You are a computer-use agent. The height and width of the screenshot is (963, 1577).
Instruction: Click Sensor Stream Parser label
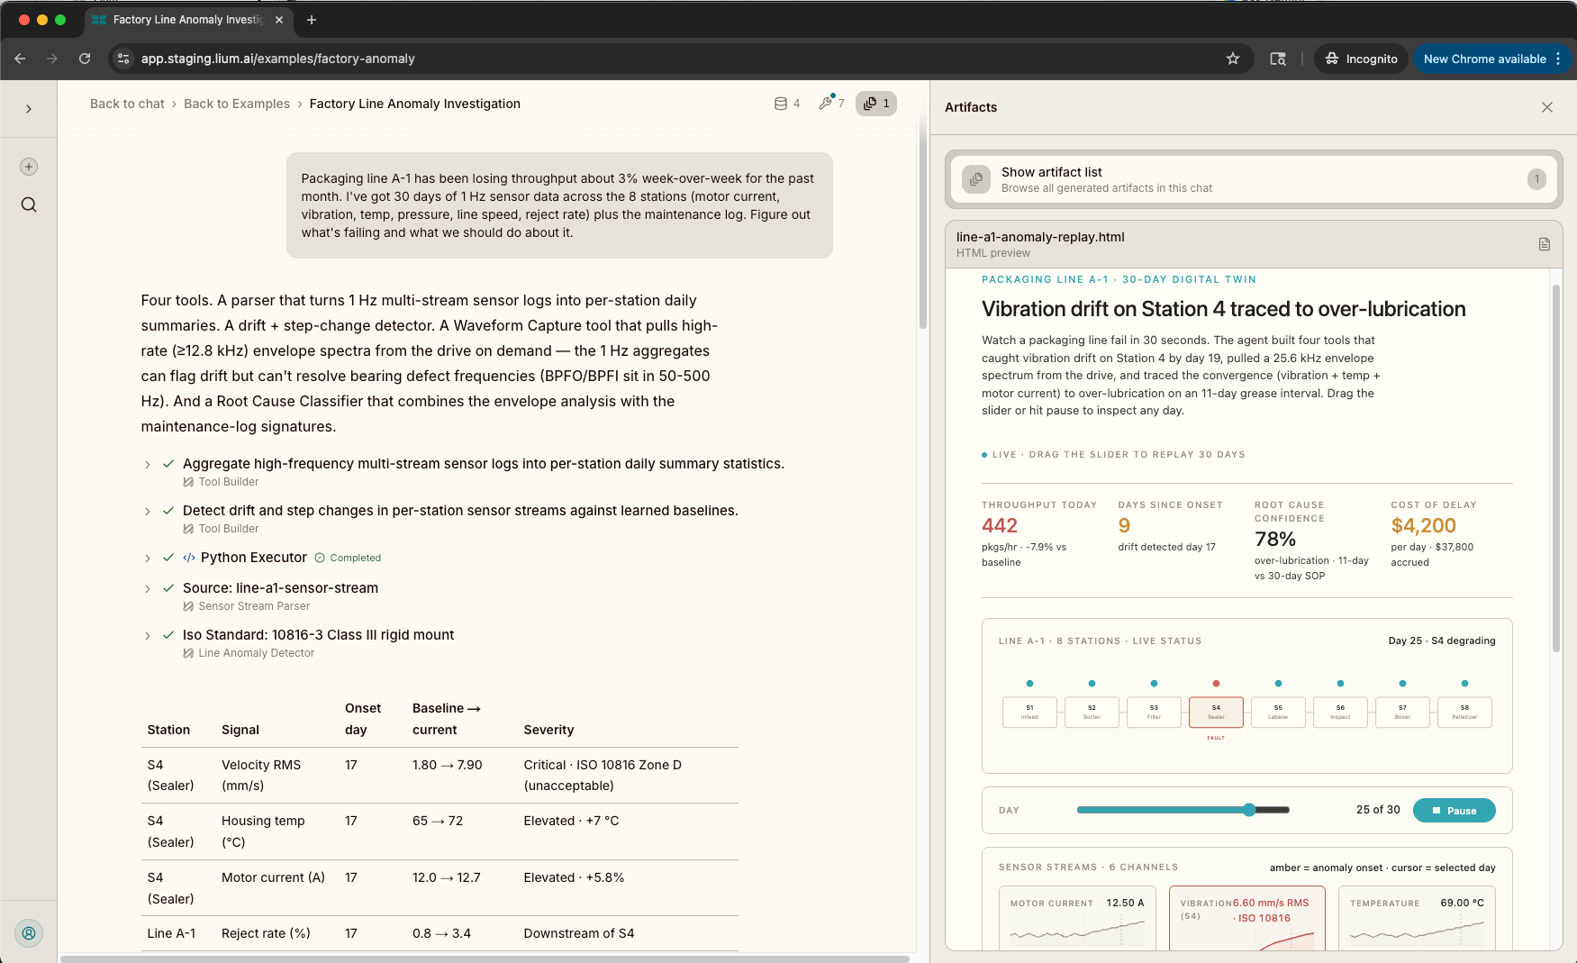tap(253, 606)
